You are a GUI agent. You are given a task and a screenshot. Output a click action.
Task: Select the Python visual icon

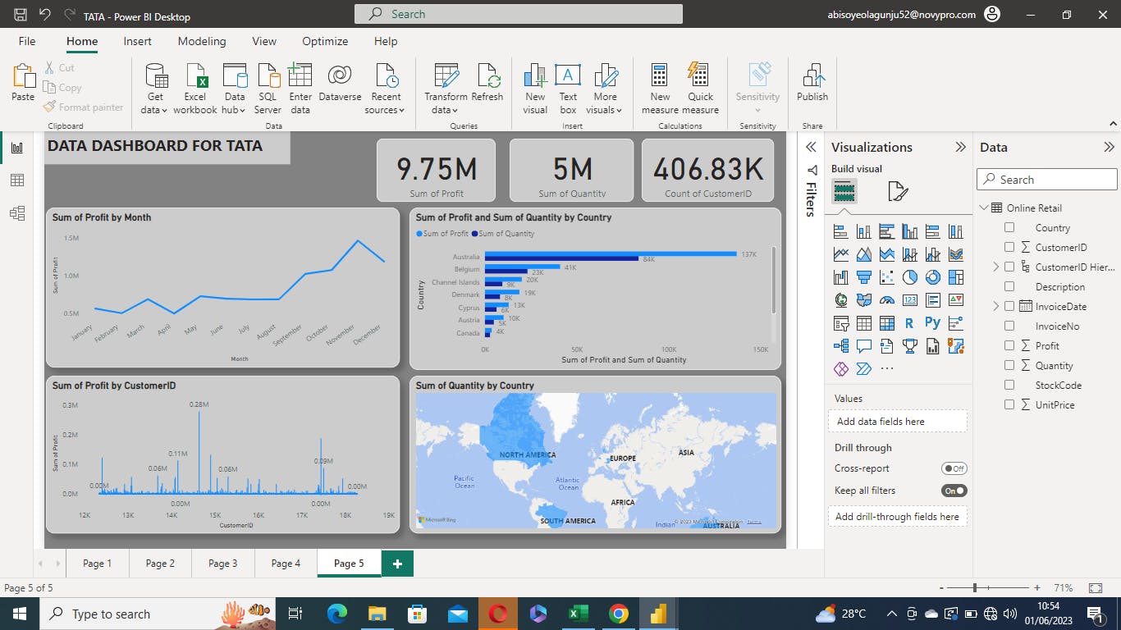(x=932, y=323)
